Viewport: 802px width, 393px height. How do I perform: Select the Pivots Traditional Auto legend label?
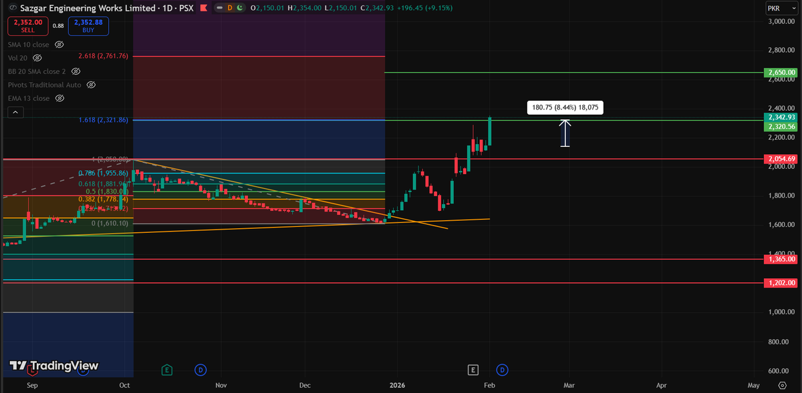click(44, 85)
